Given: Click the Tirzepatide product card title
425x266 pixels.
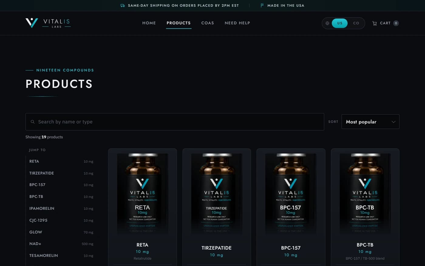Looking at the screenshot, I should point(217,248).
